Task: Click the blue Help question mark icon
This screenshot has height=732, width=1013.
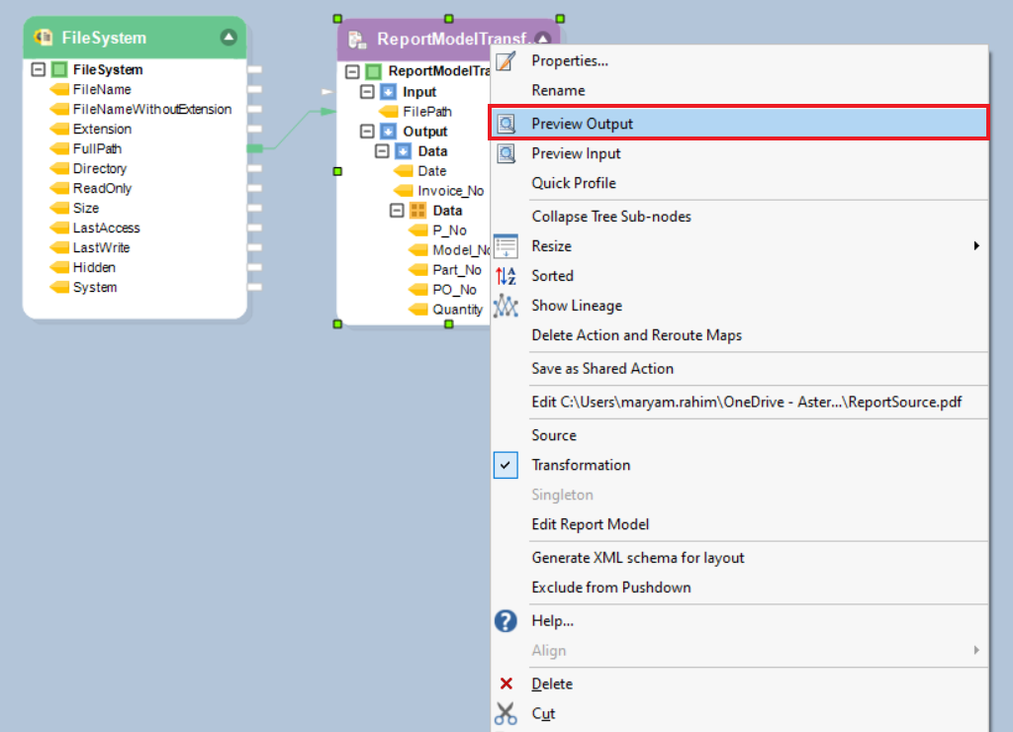Action: pos(506,621)
